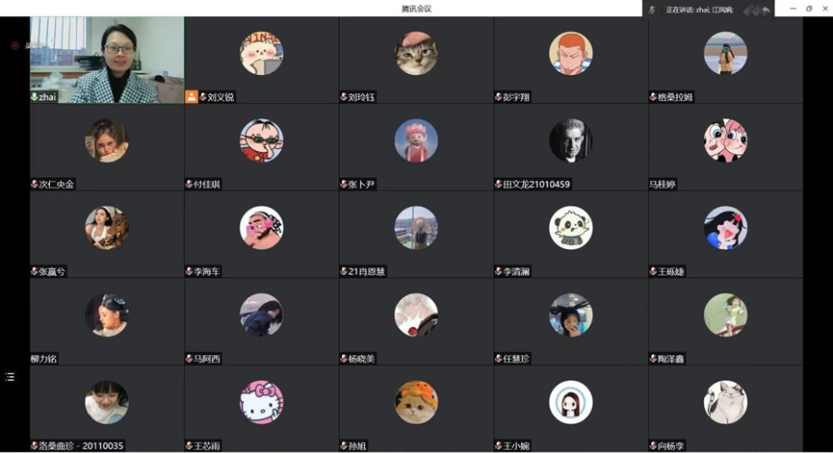The image size is (833, 453).
Task: Click muted mic icon next to 彭宇翔
Action: coord(498,97)
